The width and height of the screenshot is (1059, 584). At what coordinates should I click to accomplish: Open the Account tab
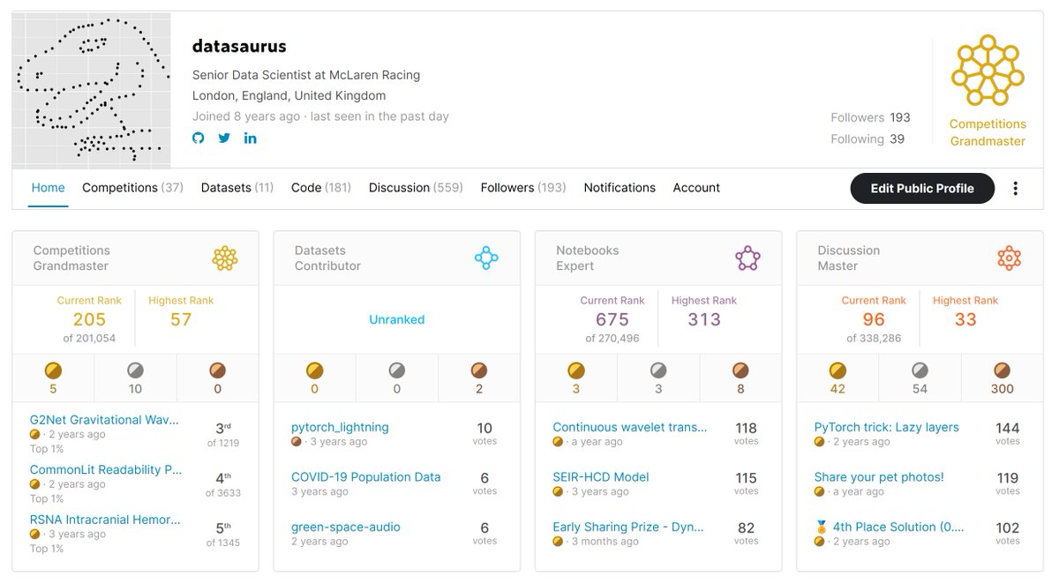coord(696,188)
